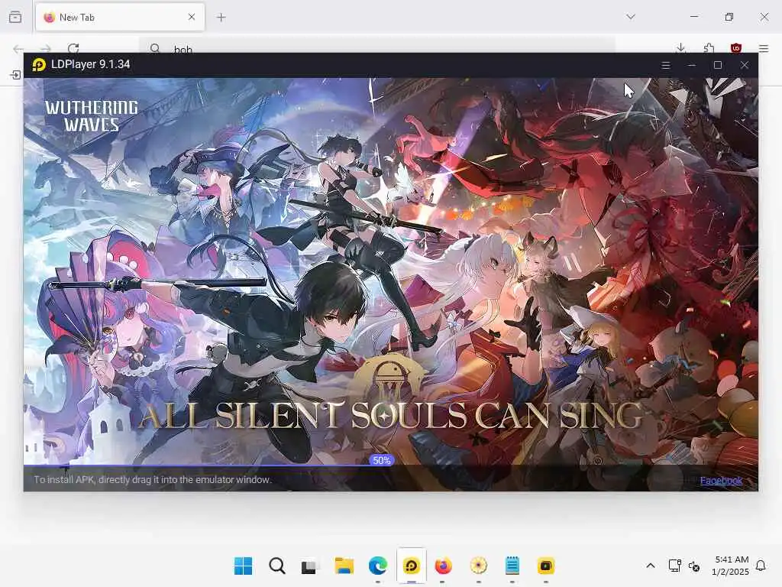
Task: Restore down the Firefox window
Action: tap(729, 17)
